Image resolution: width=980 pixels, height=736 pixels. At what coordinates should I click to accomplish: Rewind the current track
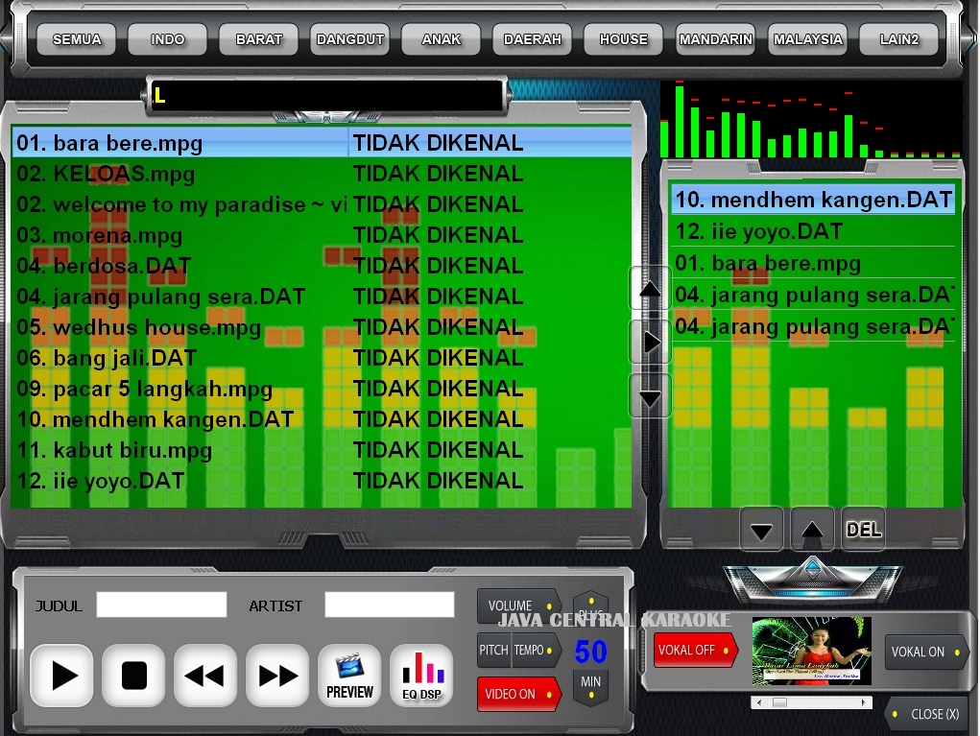[205, 676]
